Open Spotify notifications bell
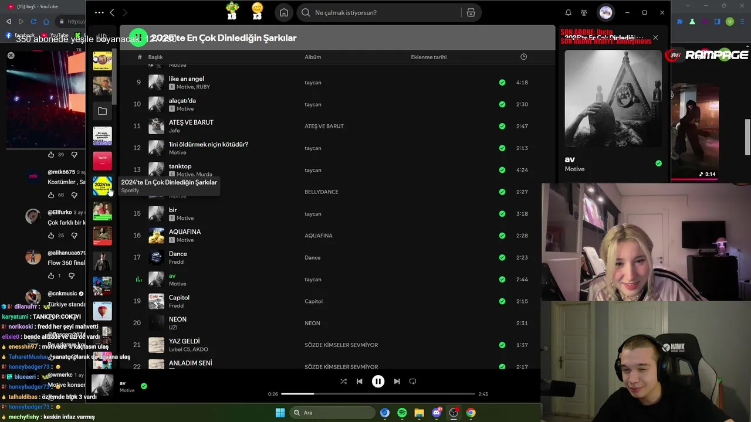Image resolution: width=751 pixels, height=422 pixels. pyautogui.click(x=568, y=12)
